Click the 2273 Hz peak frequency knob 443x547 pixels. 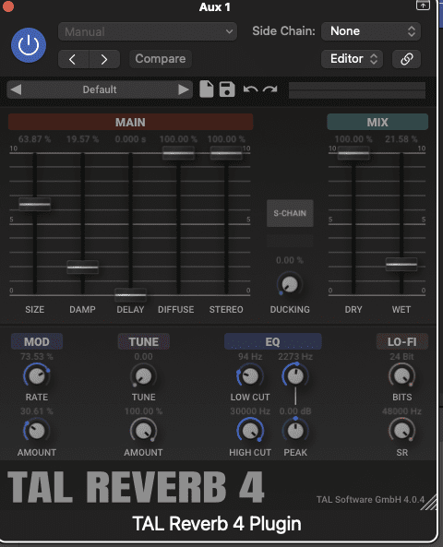pos(295,375)
